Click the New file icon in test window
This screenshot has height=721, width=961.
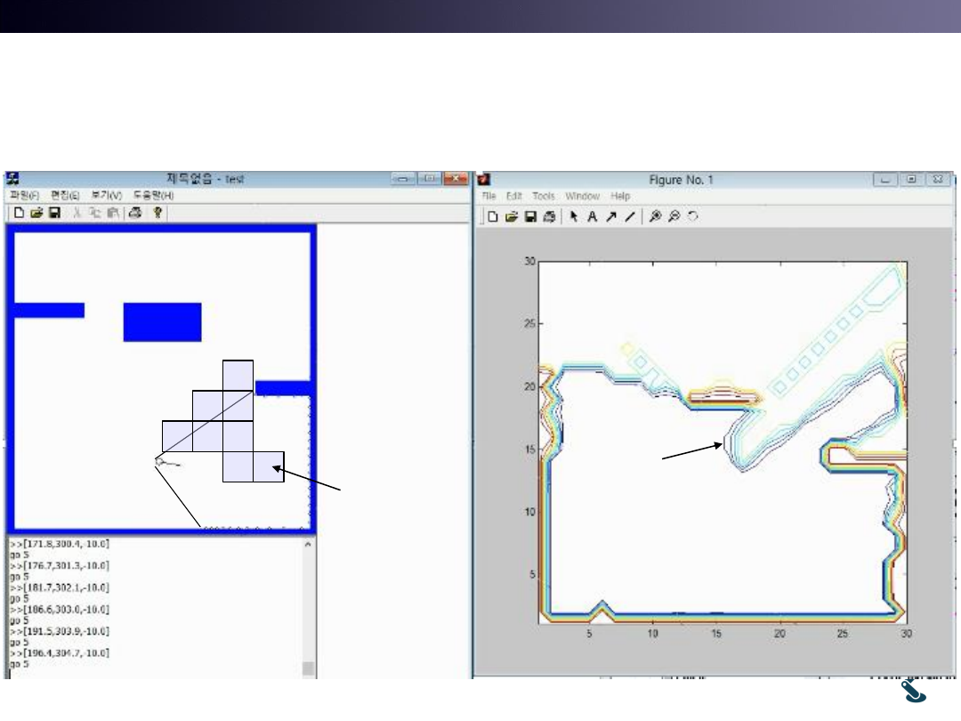[18, 213]
